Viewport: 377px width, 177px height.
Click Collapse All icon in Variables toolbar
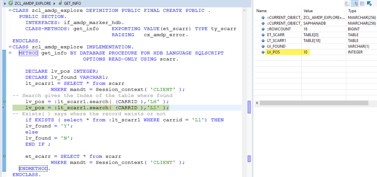pos(362,3)
